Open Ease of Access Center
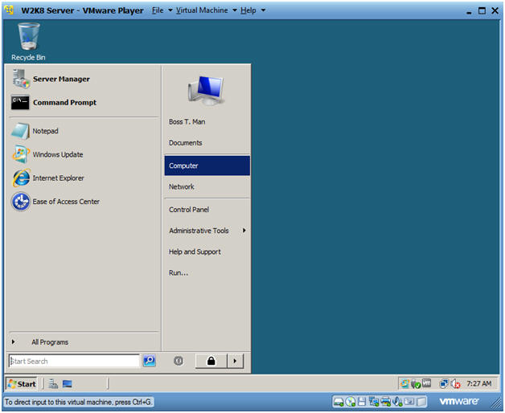505x413 pixels. 55,202
